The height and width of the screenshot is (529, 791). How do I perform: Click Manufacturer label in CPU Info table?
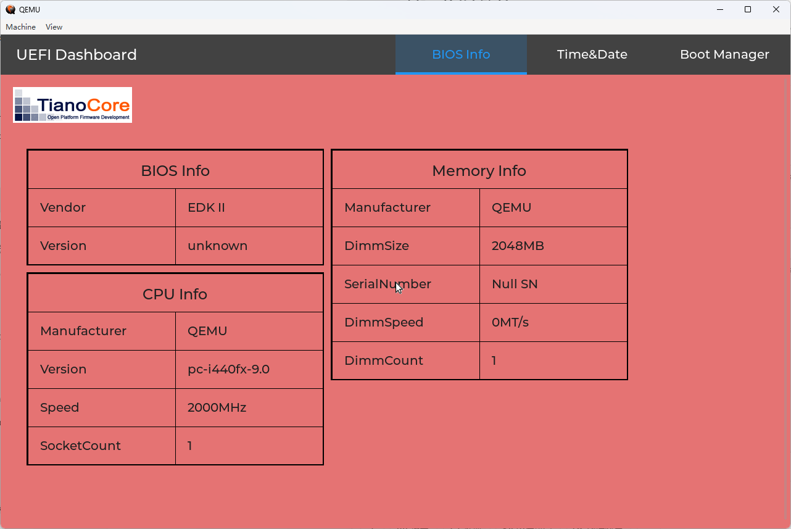(x=83, y=331)
